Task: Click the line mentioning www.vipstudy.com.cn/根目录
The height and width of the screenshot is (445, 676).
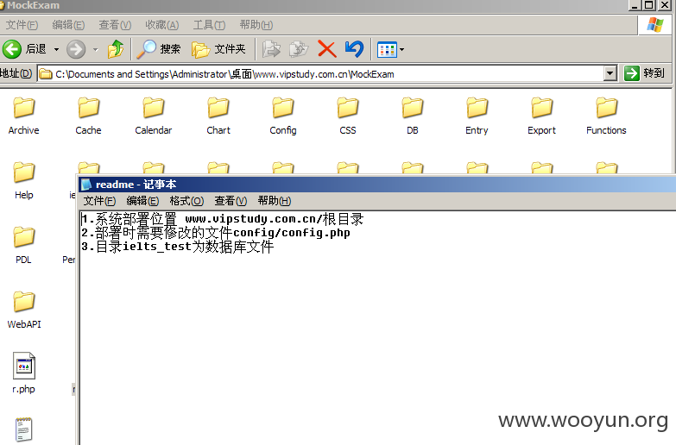Action: (223, 219)
